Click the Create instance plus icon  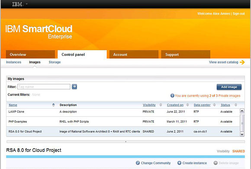(179, 163)
